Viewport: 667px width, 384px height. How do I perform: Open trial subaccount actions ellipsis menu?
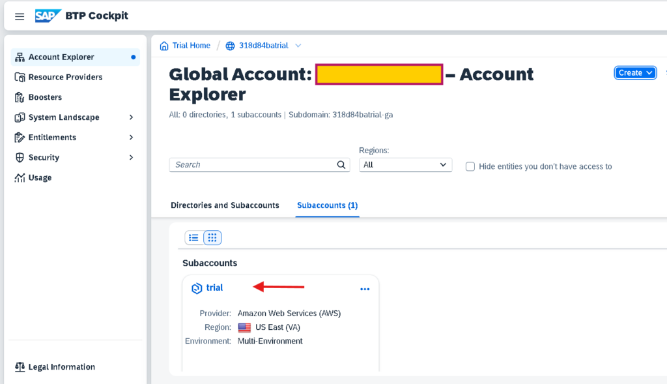[x=365, y=289]
